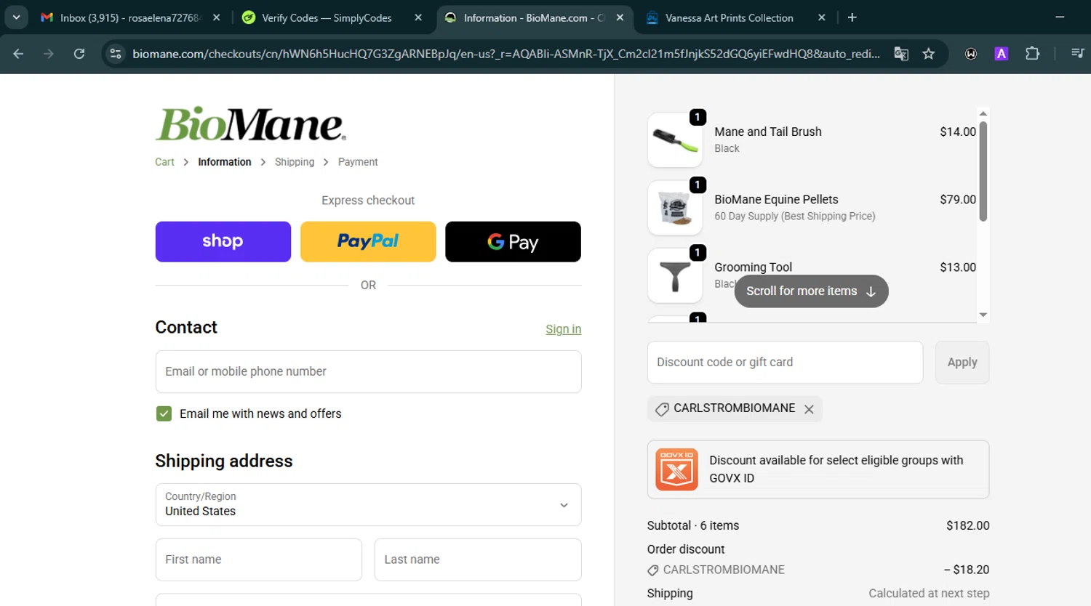Click the Apply discount button
Screen dimensions: 1091x606
coord(962,363)
